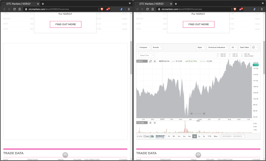Bookmark the page in the right browser window
Screen dimensions: 266x161
pyautogui.click(x=153, y=9)
